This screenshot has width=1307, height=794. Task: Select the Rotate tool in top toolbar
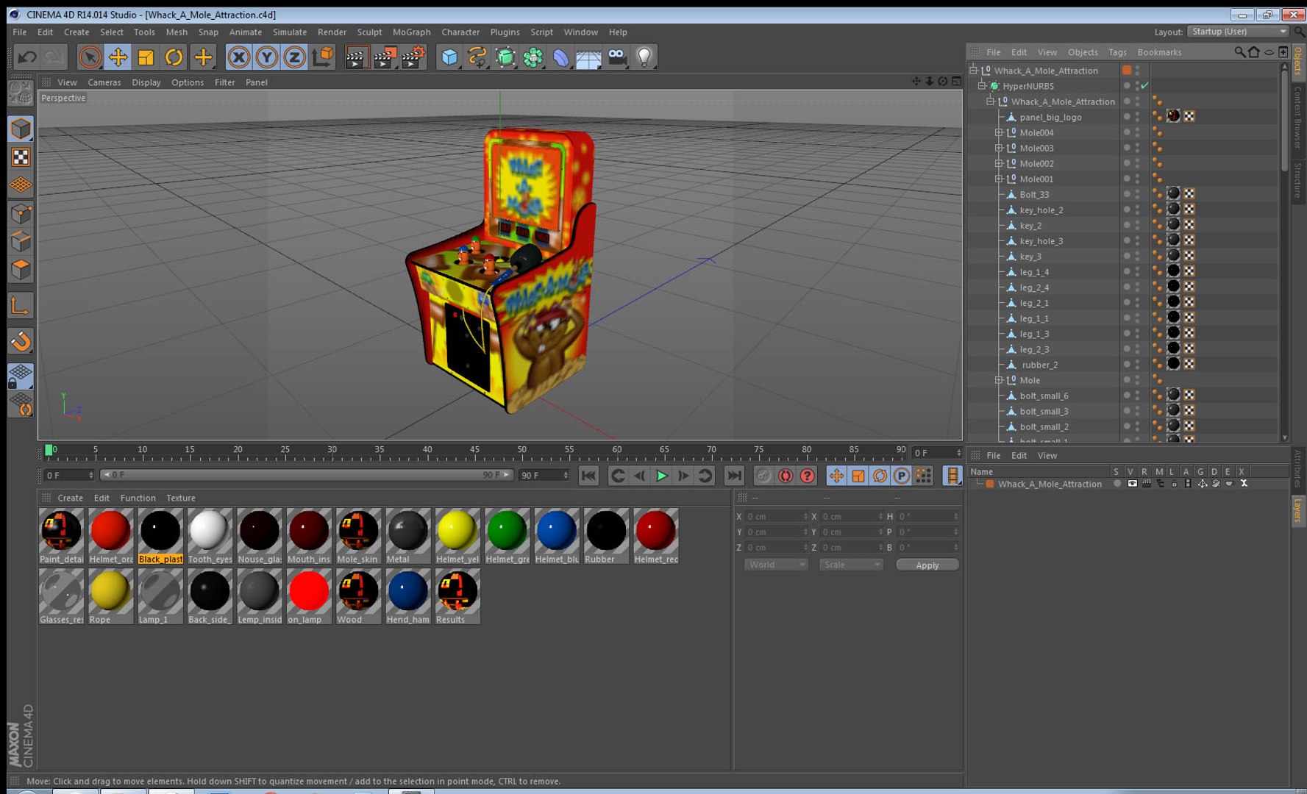pyautogui.click(x=174, y=57)
